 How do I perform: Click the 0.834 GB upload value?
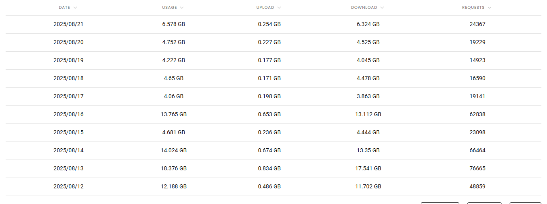pos(269,168)
